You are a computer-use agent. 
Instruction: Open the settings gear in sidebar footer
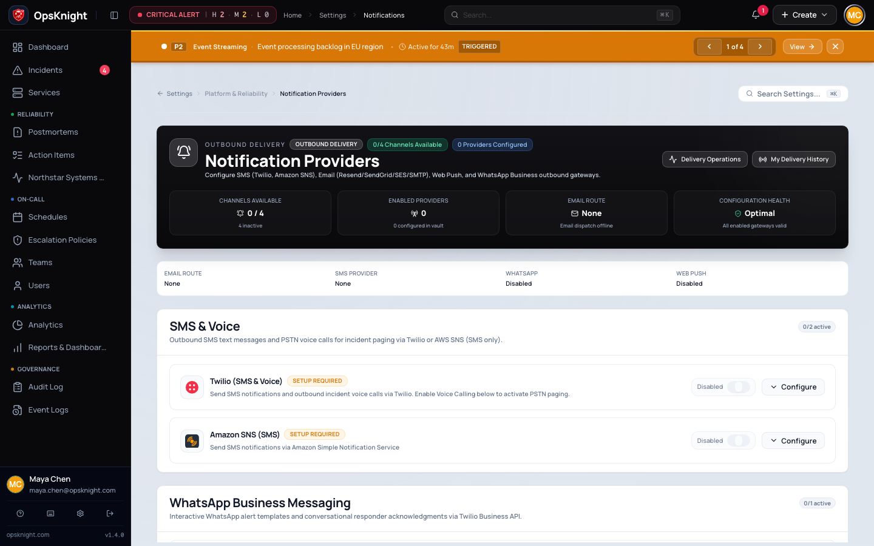[x=80, y=513]
